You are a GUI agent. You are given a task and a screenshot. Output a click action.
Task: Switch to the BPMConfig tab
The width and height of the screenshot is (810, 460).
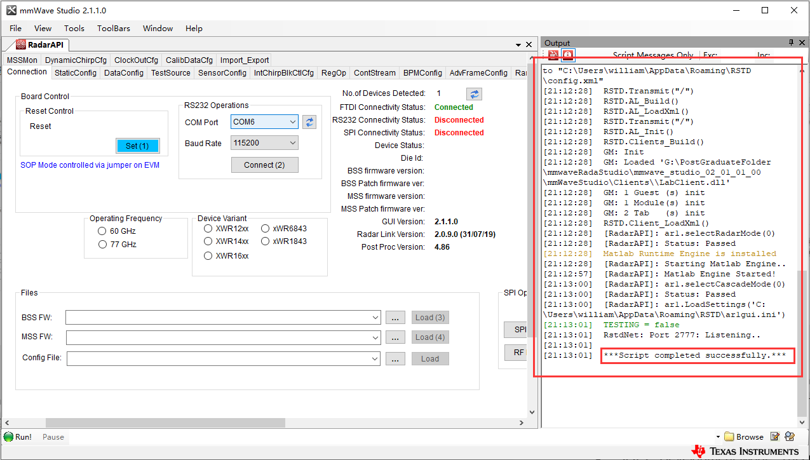422,73
